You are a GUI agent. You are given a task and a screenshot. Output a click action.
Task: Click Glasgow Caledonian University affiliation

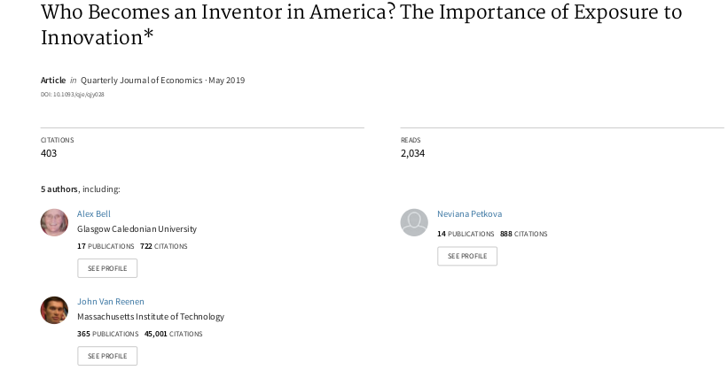click(x=137, y=229)
